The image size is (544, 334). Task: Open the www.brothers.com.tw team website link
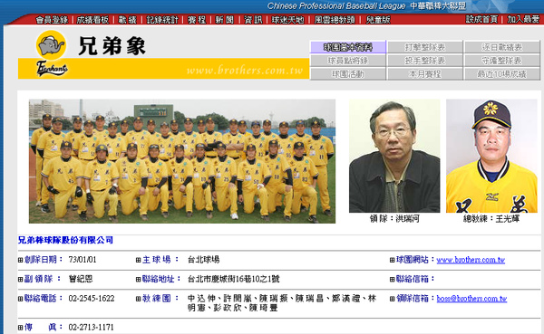click(471, 260)
